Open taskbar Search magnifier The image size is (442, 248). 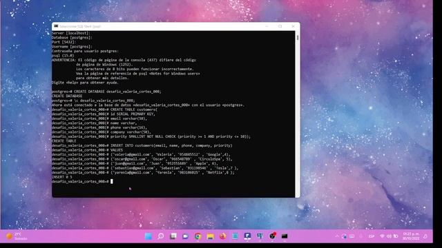[x=161, y=236]
